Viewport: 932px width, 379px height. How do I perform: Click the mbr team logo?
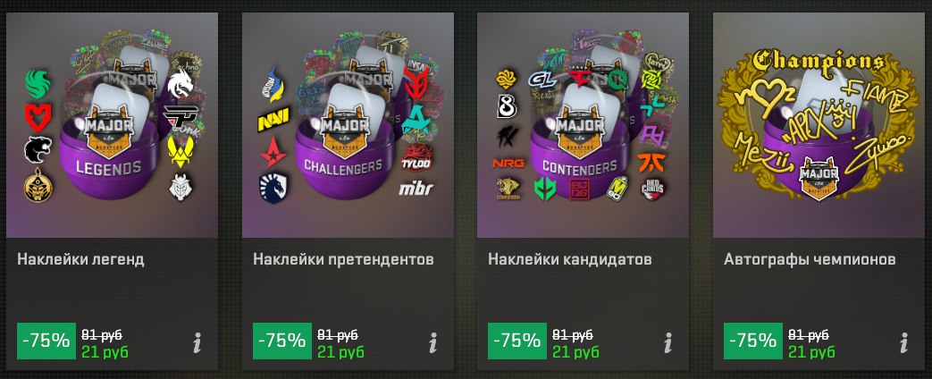click(x=416, y=189)
